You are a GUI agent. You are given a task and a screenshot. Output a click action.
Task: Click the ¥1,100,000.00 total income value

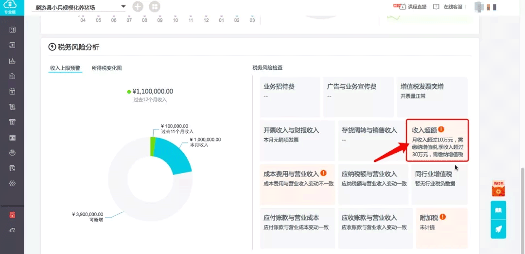153,92
